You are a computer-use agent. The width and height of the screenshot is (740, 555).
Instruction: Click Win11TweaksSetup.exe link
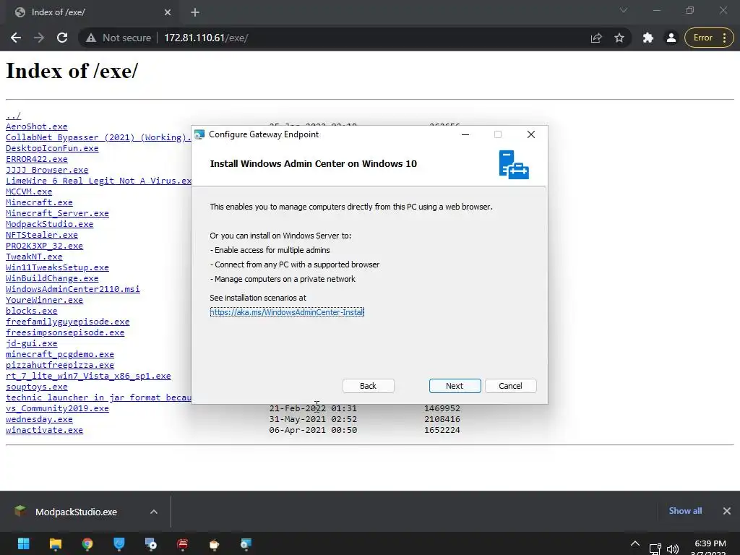tap(58, 267)
